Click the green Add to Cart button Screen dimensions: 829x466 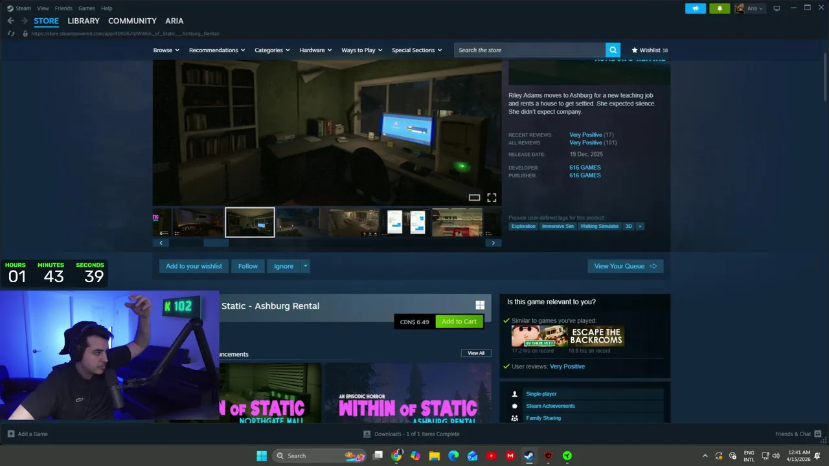tap(459, 321)
